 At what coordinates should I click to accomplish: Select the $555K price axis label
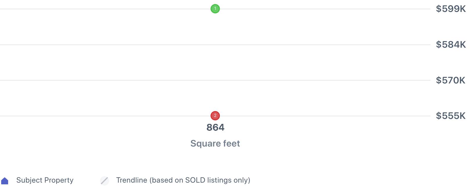(451, 116)
